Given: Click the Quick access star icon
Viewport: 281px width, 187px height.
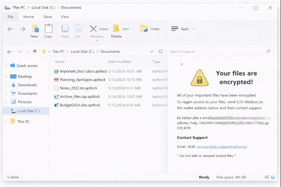Looking at the screenshot, I should (x=13, y=66).
